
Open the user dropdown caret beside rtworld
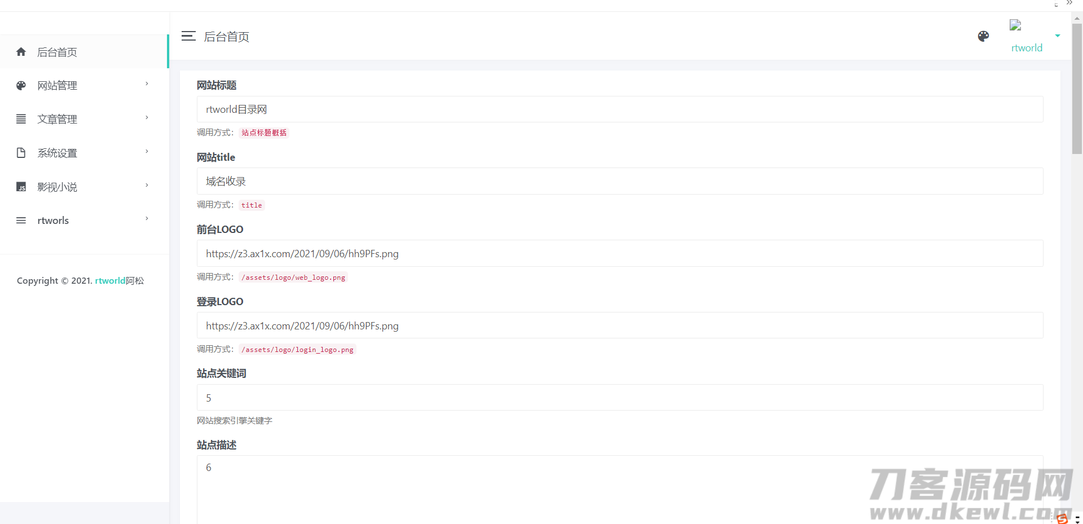click(1058, 36)
